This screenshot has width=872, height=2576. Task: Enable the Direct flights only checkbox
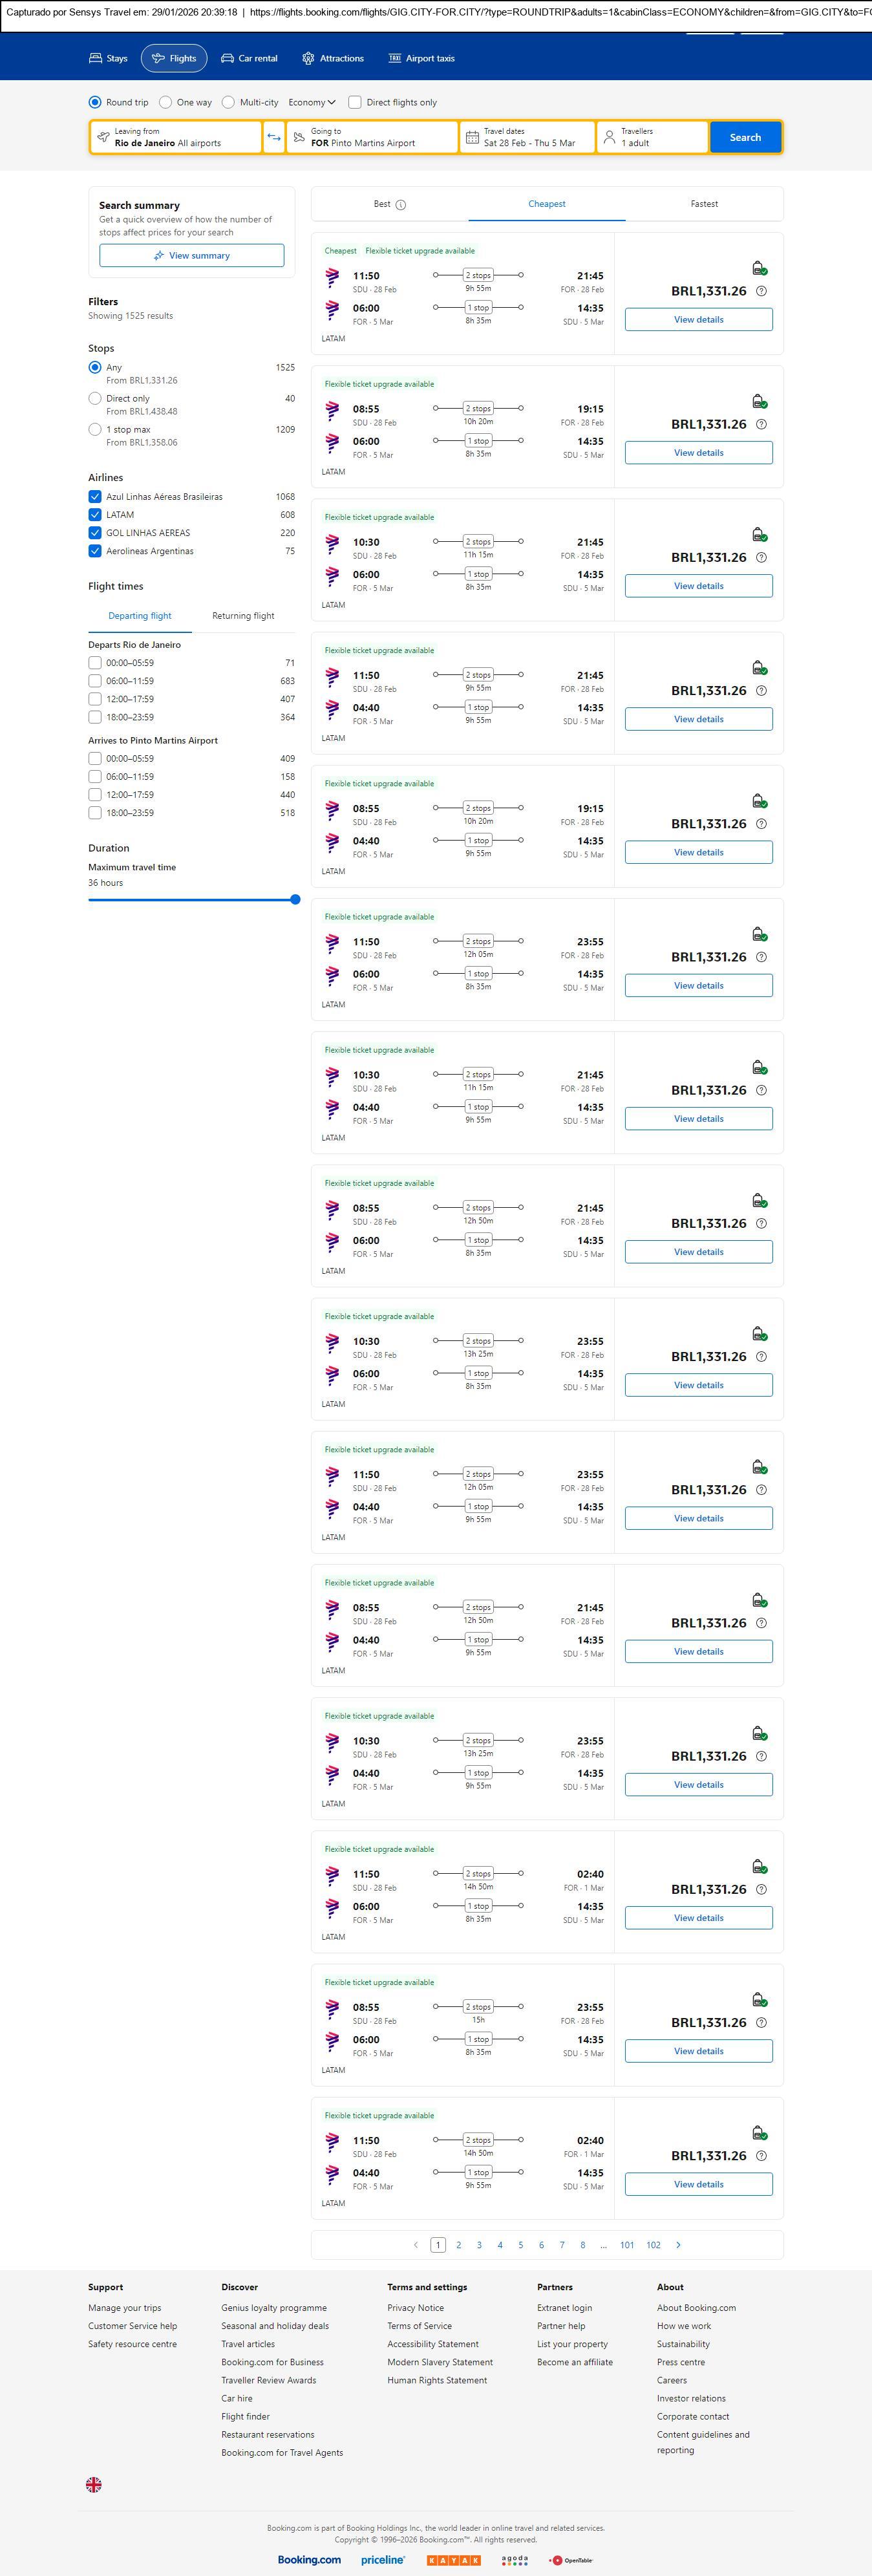(x=355, y=102)
